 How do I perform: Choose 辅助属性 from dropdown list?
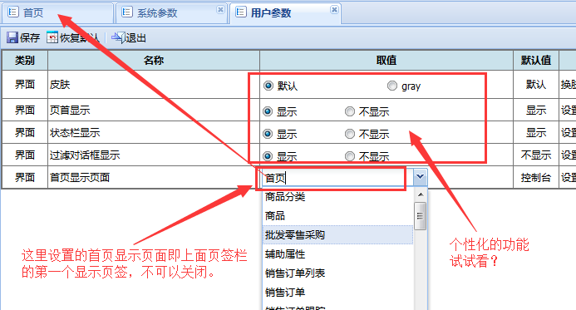(x=337, y=254)
